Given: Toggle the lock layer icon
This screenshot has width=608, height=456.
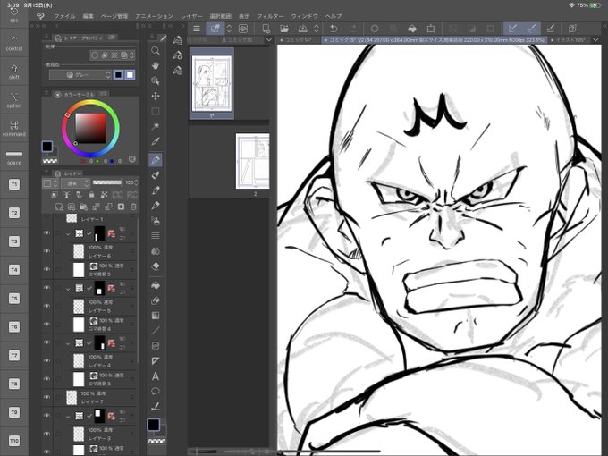Looking at the screenshot, I should point(91,195).
